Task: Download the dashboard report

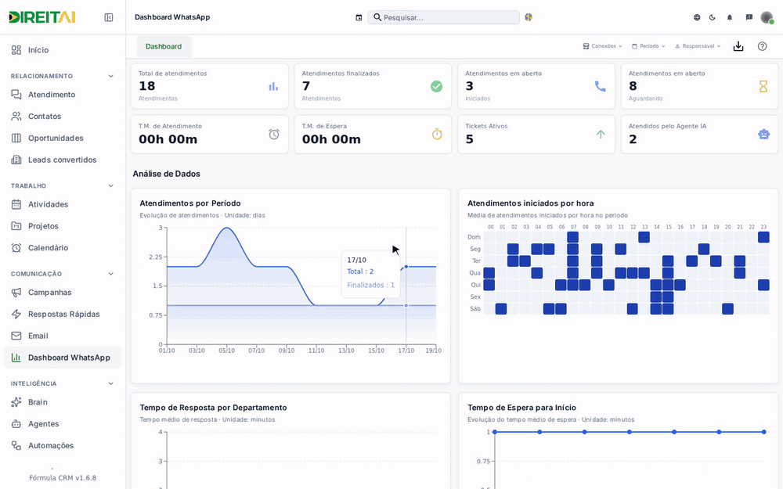Action: (x=738, y=46)
